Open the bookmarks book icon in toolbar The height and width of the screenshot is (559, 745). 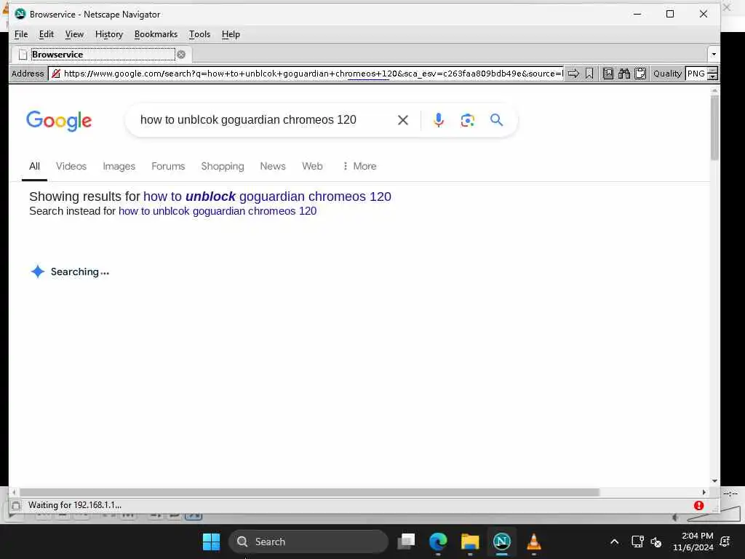click(x=608, y=74)
